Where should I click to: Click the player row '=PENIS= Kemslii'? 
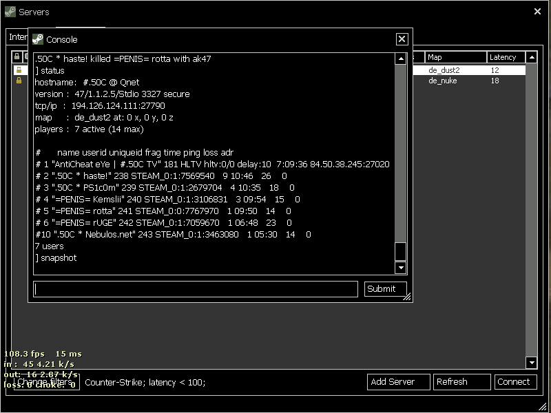[167, 199]
